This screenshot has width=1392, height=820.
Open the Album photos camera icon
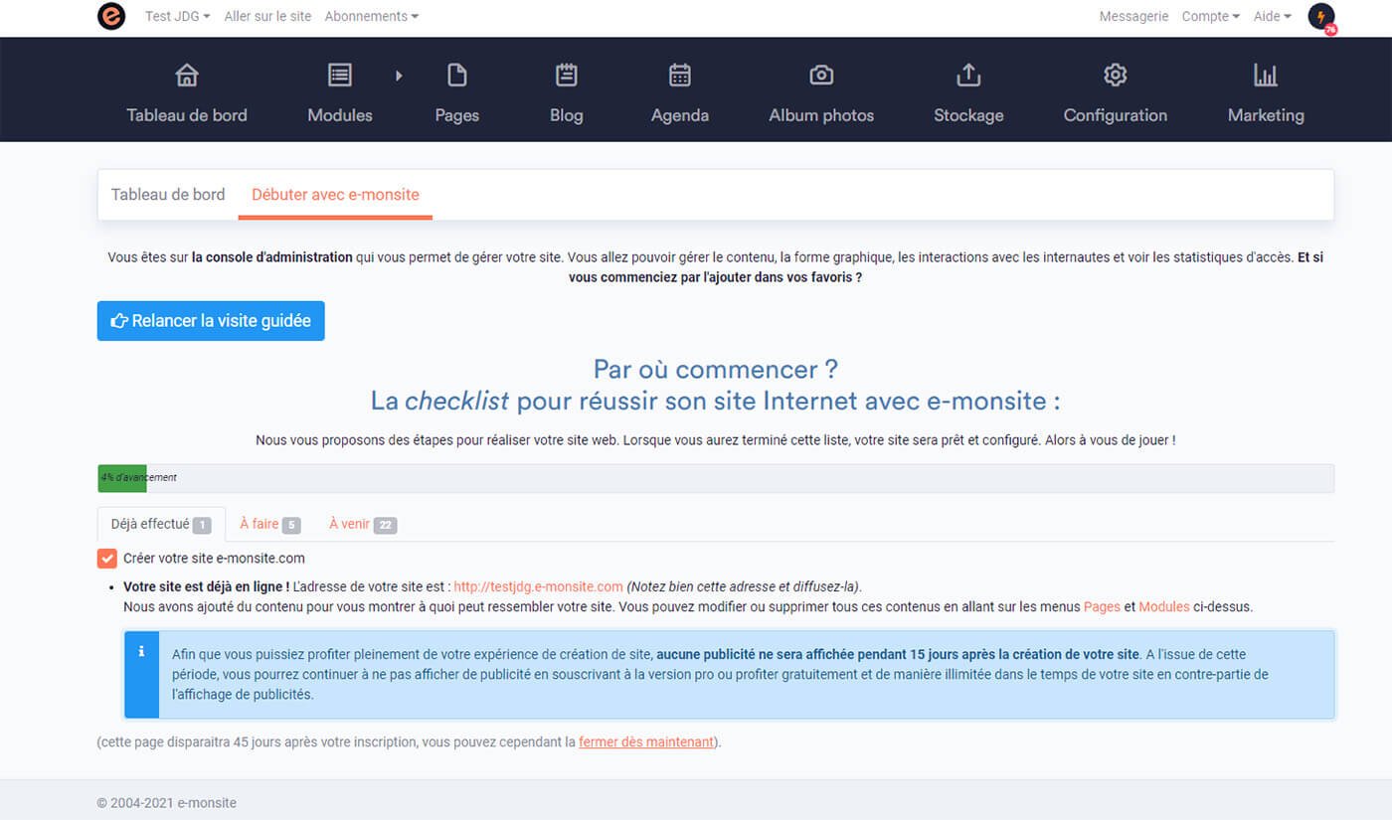821,75
